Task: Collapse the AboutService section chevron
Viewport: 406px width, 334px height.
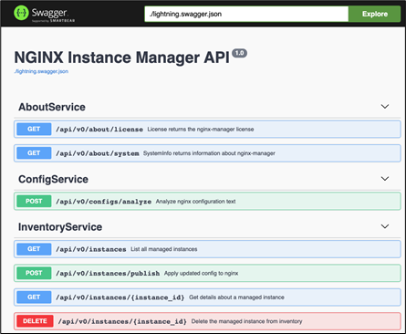Action: pos(385,107)
